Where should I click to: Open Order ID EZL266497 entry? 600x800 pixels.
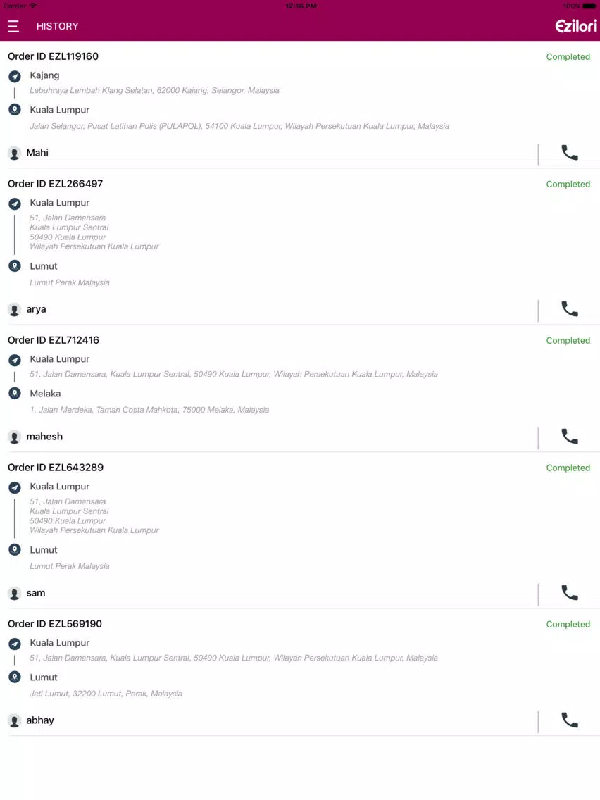coord(55,184)
